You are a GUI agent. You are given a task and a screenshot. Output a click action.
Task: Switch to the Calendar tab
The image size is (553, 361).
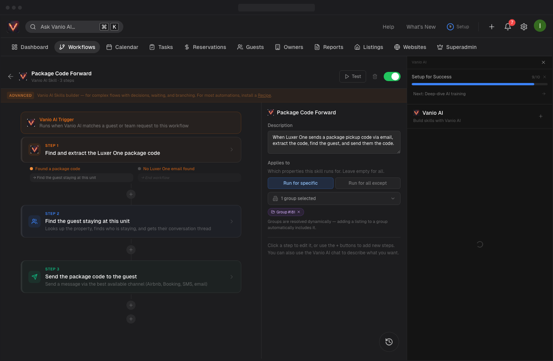coord(122,47)
